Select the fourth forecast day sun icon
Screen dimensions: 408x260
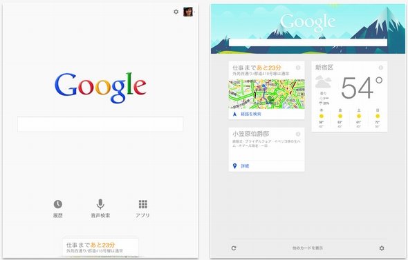click(x=378, y=116)
